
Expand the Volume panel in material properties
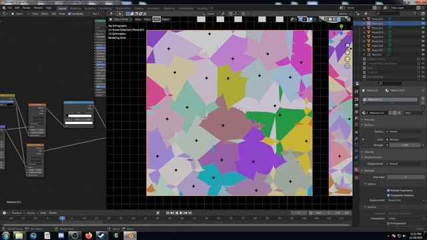pos(369,152)
